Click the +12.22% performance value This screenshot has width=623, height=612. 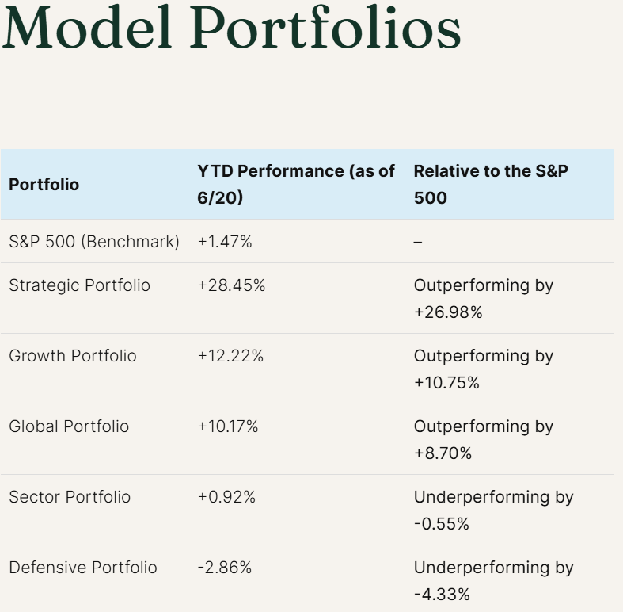(x=230, y=356)
